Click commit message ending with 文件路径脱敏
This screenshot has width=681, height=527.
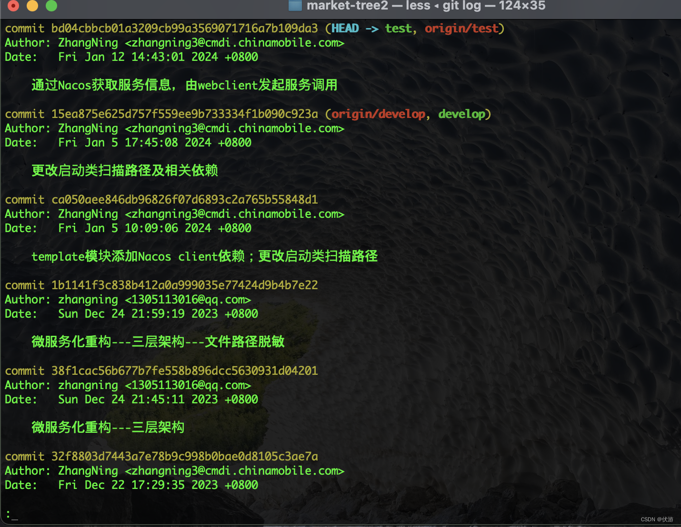158,342
